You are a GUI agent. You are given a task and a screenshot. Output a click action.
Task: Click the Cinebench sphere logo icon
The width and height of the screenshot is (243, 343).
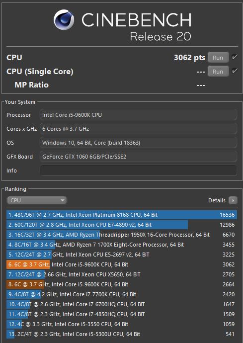pyautogui.click(x=64, y=20)
